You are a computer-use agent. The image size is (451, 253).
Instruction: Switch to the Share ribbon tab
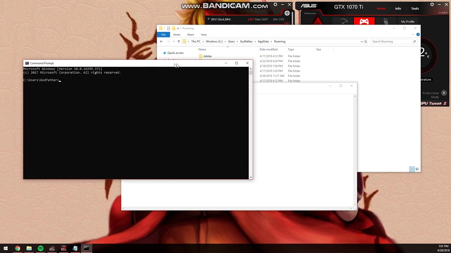(x=191, y=34)
